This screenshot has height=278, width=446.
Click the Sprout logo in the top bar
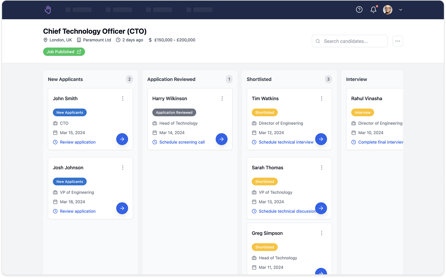[47, 9]
